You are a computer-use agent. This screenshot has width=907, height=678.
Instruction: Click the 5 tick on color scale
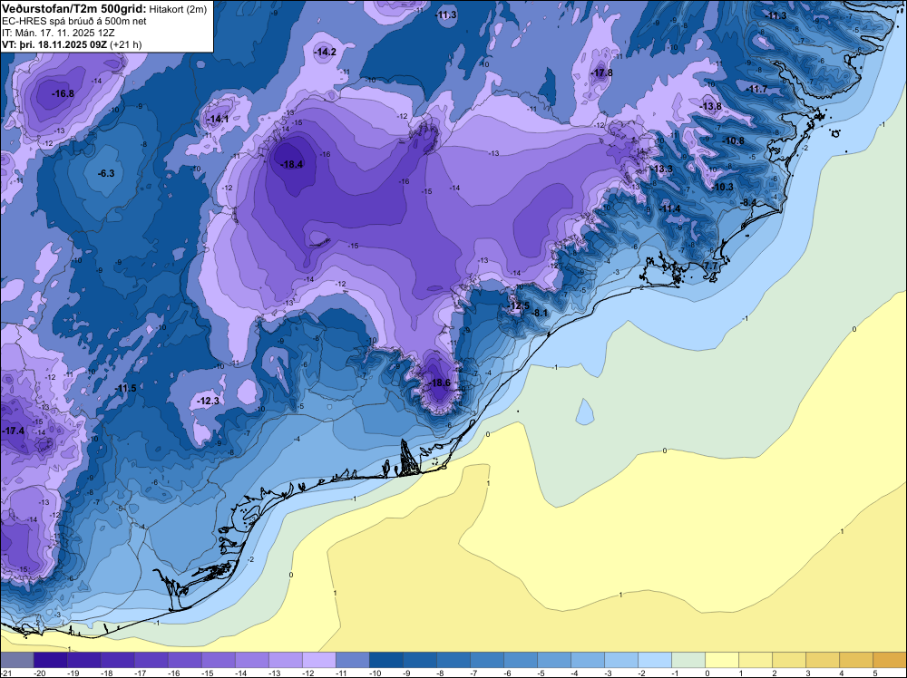(x=874, y=673)
